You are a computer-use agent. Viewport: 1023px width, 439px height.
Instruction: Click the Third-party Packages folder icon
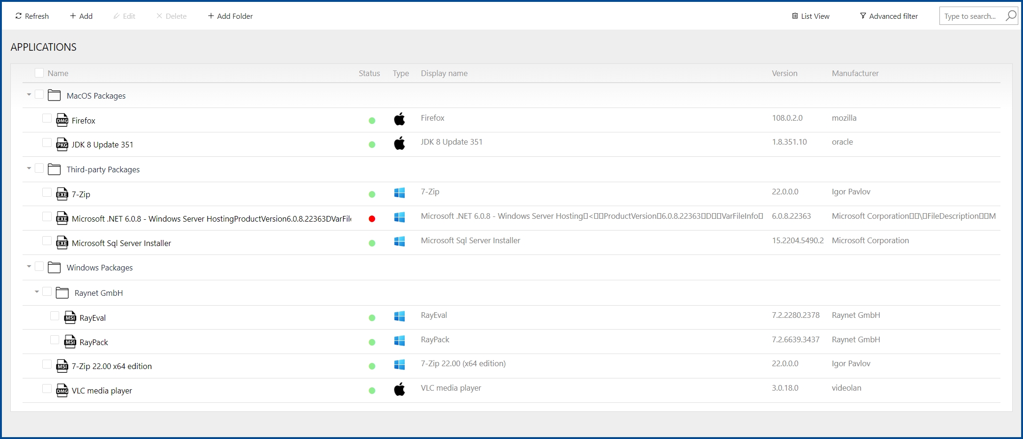pos(54,169)
